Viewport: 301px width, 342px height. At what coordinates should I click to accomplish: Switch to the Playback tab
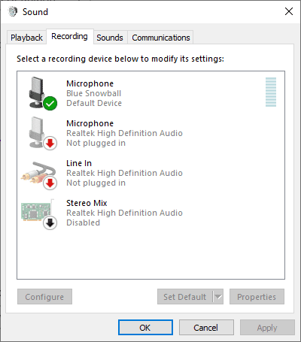coord(26,38)
